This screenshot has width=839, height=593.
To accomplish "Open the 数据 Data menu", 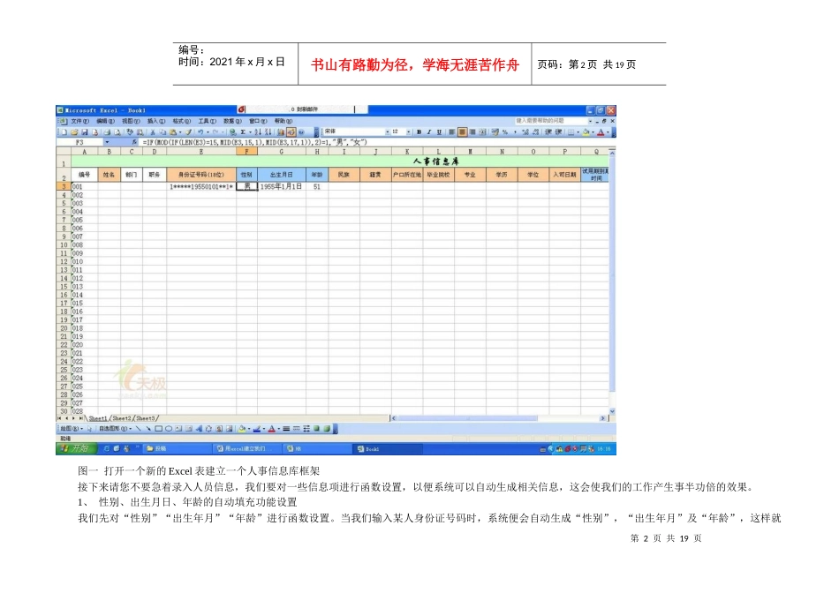I will click(x=232, y=121).
